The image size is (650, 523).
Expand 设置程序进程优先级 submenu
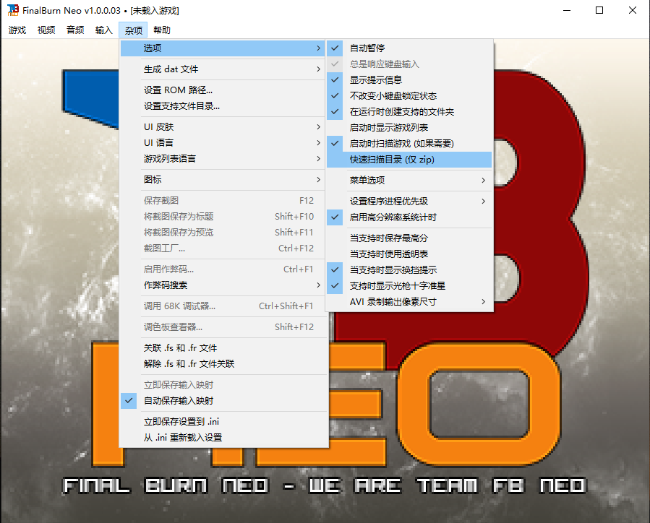(409, 202)
